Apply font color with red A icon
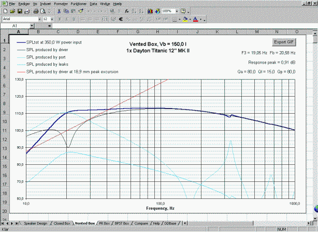Viewport: 318px width, 232px height. pos(195,19)
